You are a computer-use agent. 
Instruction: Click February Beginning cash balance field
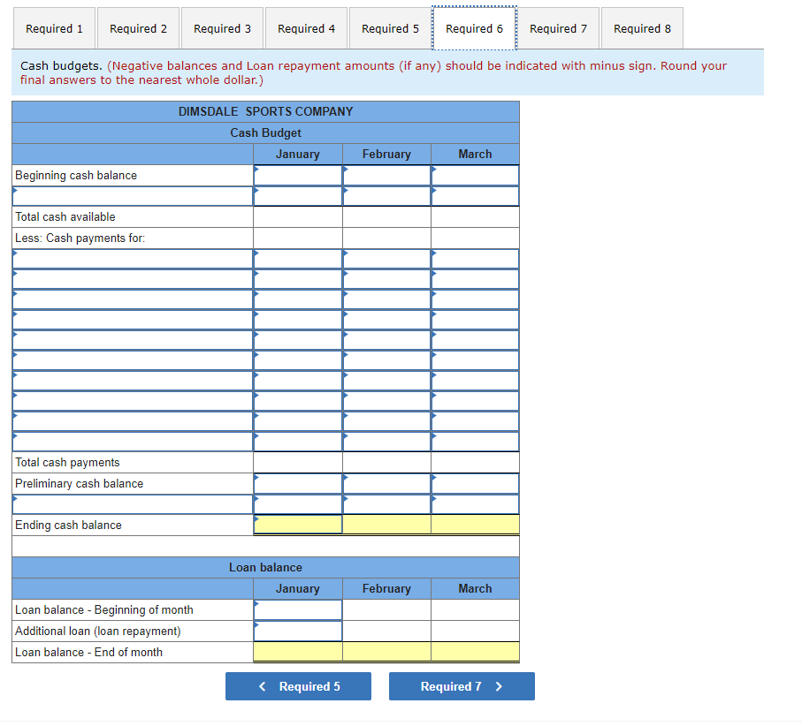386,175
